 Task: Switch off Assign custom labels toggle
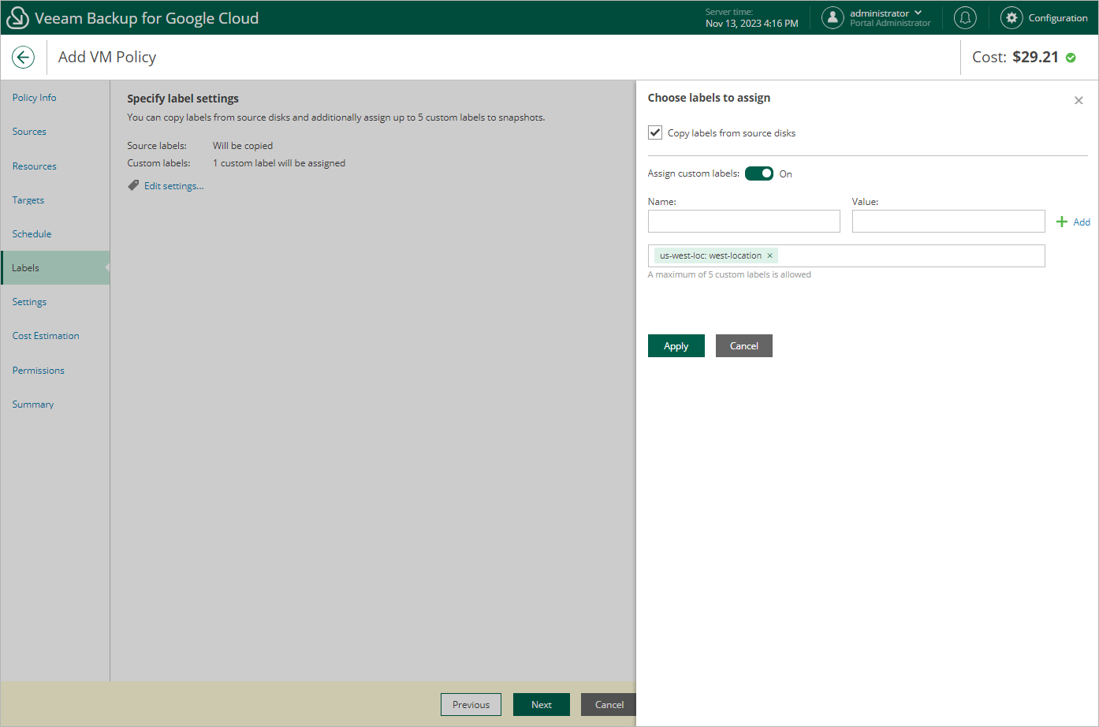759,173
